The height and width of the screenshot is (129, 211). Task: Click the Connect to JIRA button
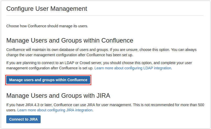pos(23,119)
